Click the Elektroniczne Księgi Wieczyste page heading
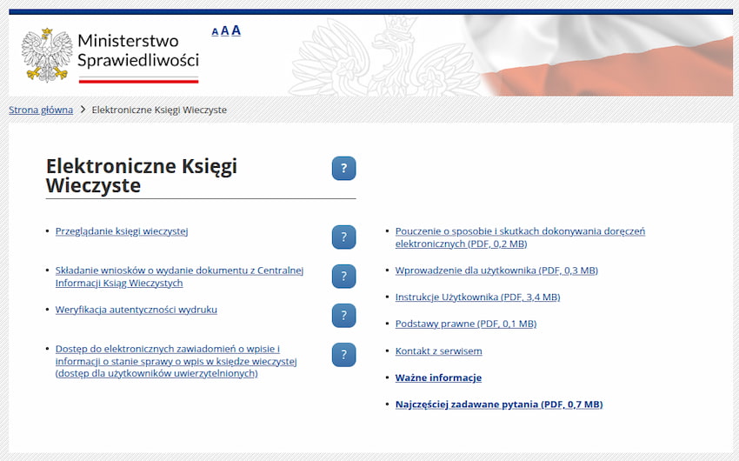 142,176
